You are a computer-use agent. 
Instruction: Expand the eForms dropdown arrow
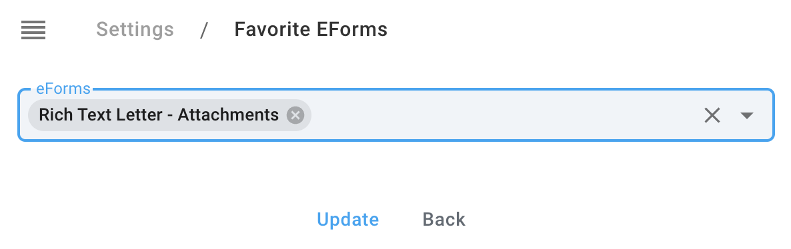click(746, 115)
